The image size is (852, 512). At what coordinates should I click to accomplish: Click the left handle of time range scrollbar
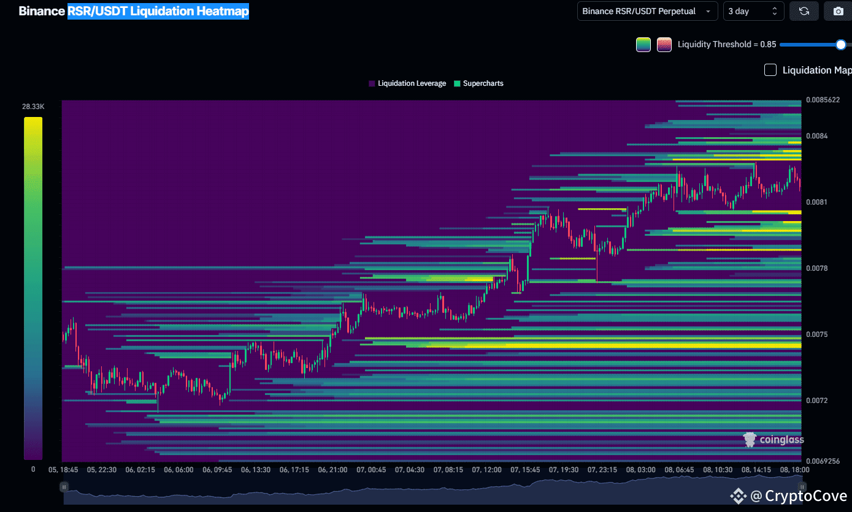coord(64,486)
